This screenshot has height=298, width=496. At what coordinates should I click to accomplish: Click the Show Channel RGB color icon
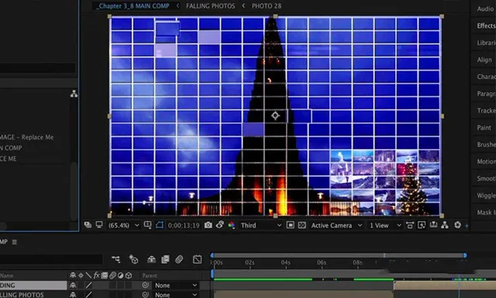(x=232, y=225)
